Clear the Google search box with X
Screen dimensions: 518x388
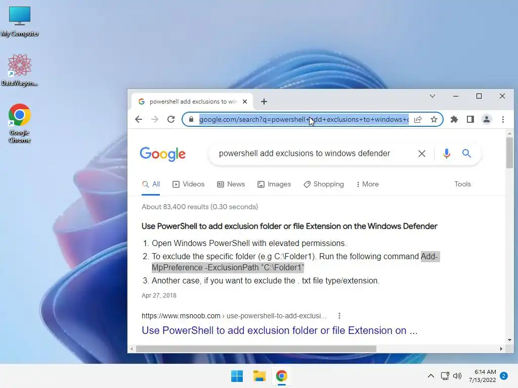[422, 154]
